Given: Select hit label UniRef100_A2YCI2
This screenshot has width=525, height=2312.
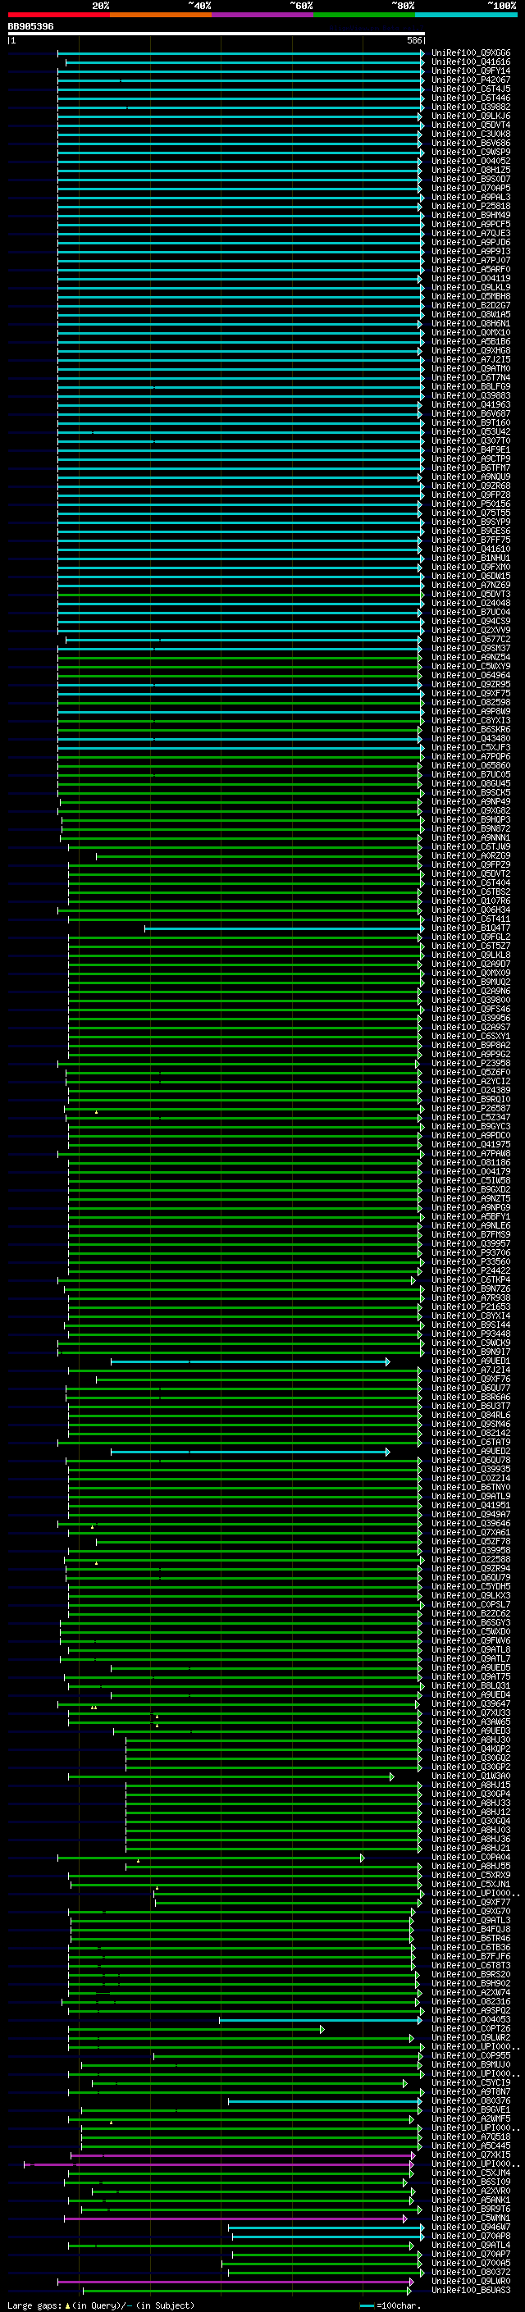Looking at the screenshot, I should (470, 1081).
